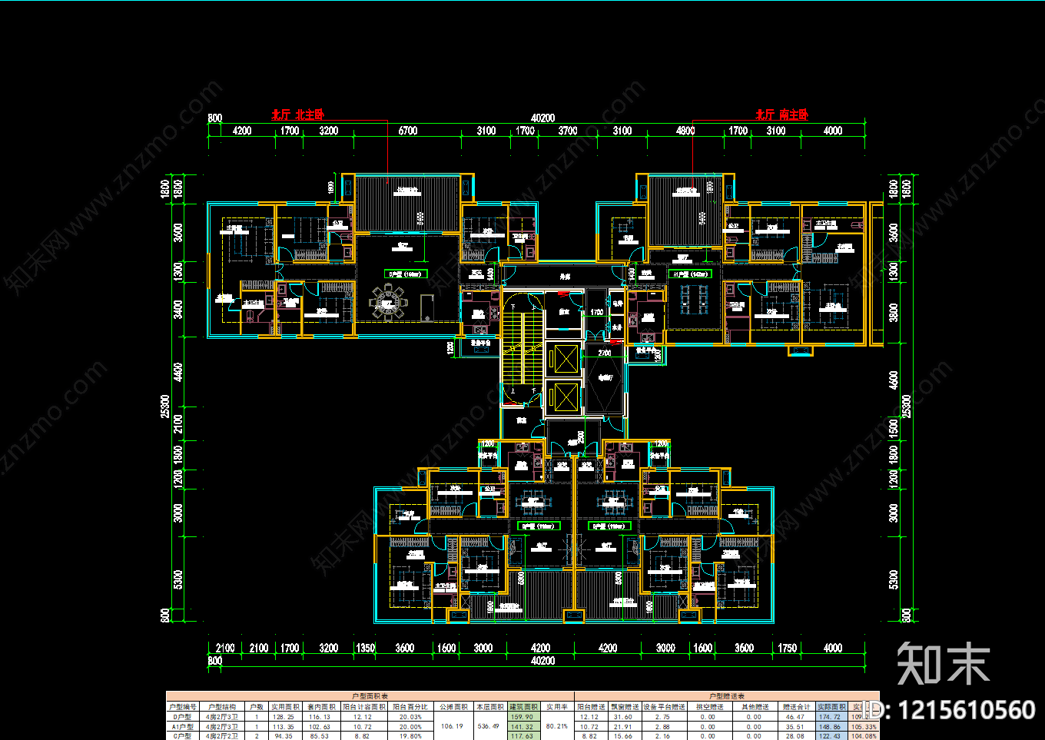Click the '户型结构' column header
This screenshot has width=1045, height=740.
pyautogui.click(x=222, y=707)
